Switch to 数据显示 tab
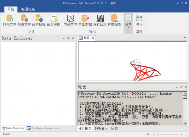 (x=101, y=129)
